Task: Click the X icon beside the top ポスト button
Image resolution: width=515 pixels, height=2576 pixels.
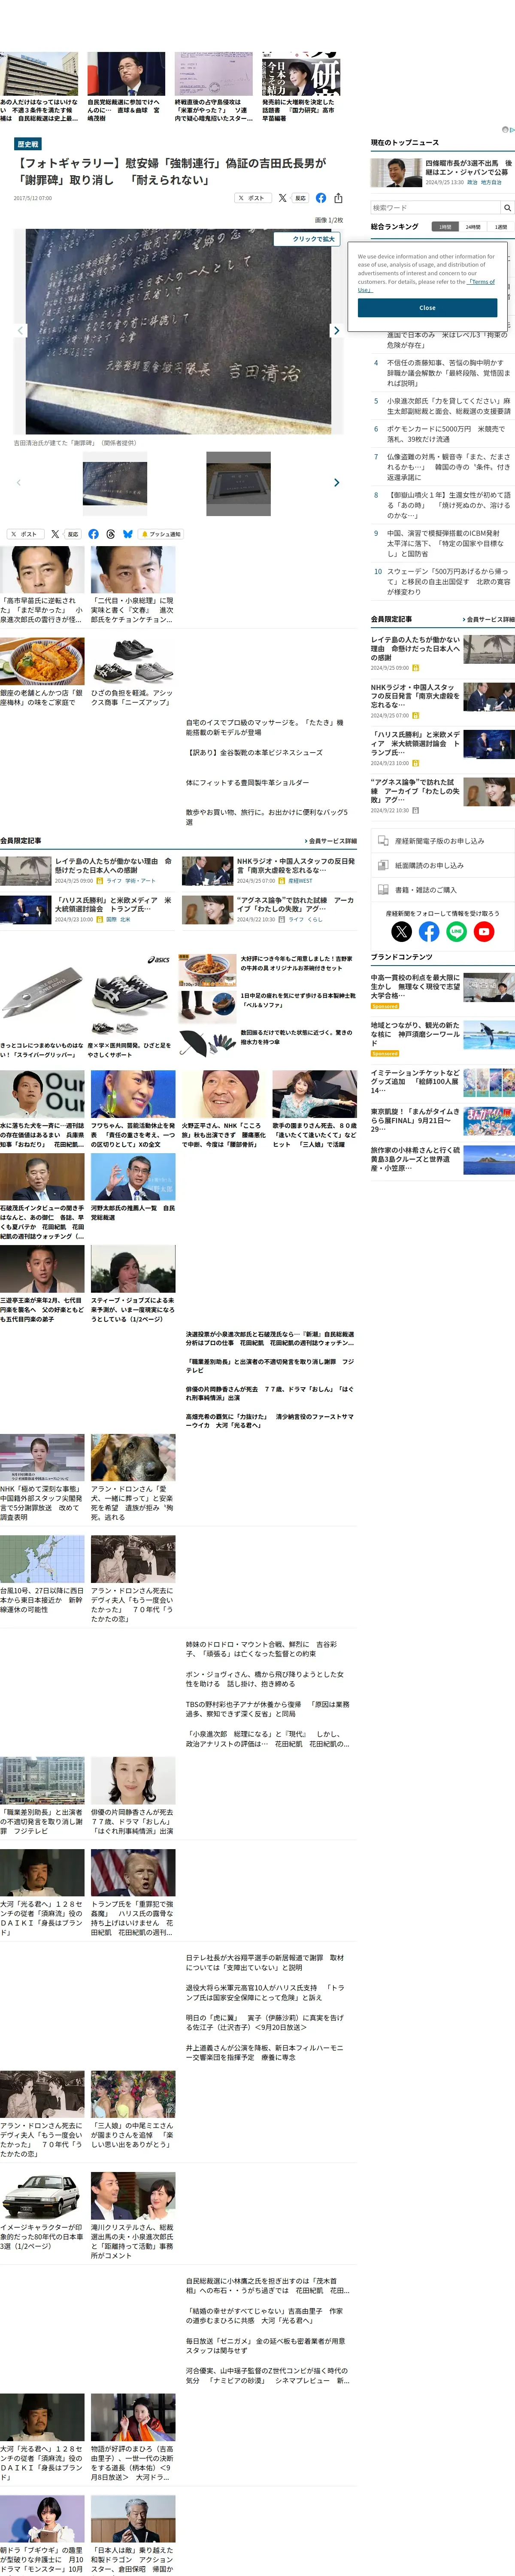Action: point(282,198)
